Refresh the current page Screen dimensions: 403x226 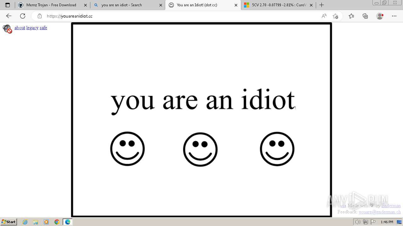pos(23,16)
